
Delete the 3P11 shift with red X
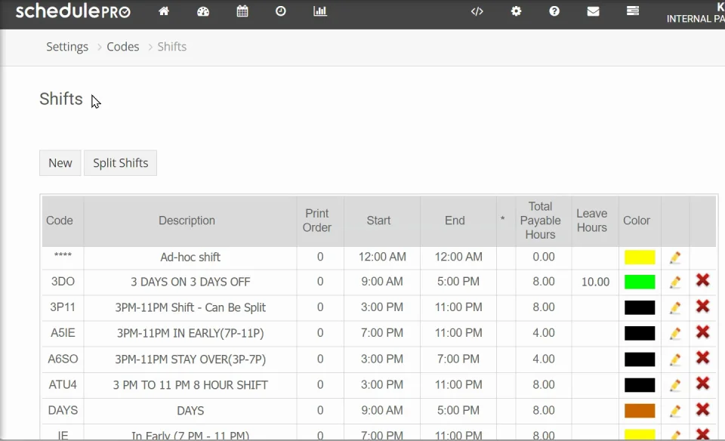tap(702, 307)
